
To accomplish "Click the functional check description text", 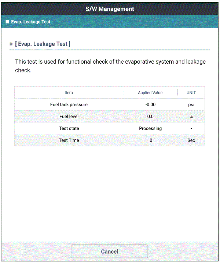I will [110, 66].
